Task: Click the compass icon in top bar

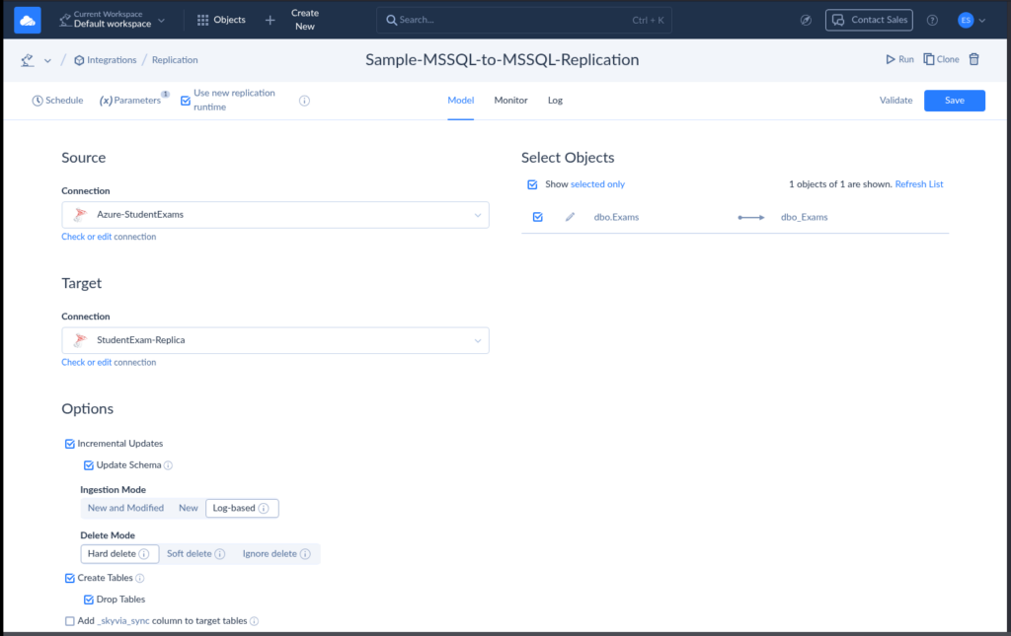Action: pos(806,20)
